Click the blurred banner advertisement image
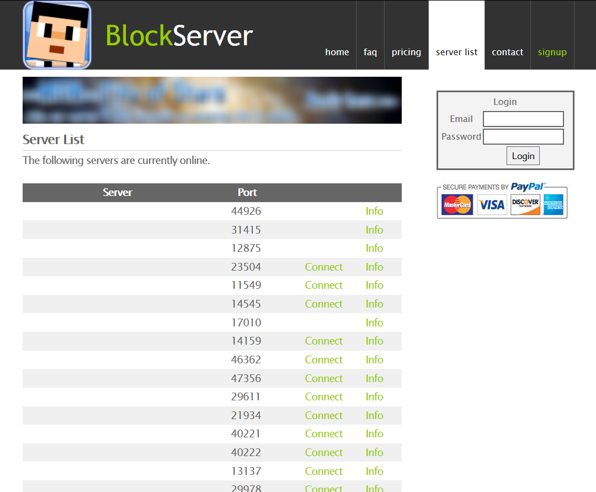Viewport: 596px width, 492px height. (x=212, y=100)
